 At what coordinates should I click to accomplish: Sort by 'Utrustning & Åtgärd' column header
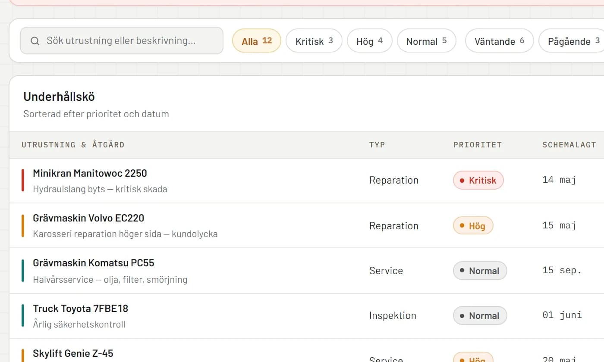tap(73, 145)
